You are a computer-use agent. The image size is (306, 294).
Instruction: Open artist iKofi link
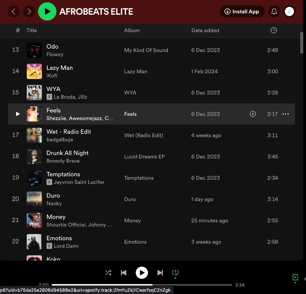coord(52,76)
